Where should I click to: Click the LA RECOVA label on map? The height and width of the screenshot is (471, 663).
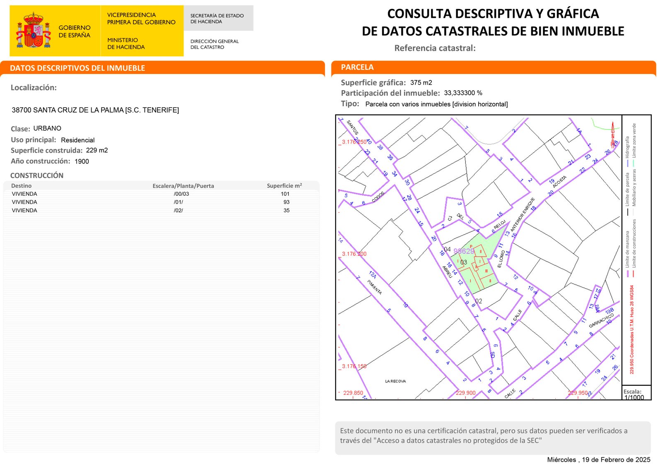click(395, 381)
